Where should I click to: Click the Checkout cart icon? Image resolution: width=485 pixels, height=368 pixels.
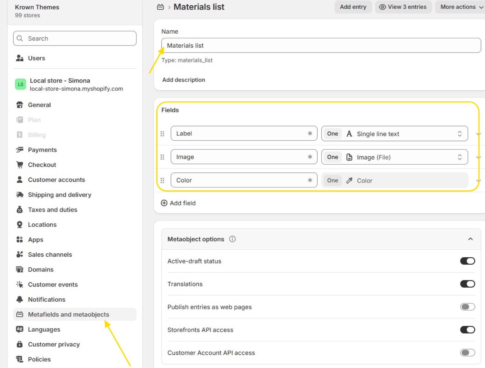pos(20,165)
